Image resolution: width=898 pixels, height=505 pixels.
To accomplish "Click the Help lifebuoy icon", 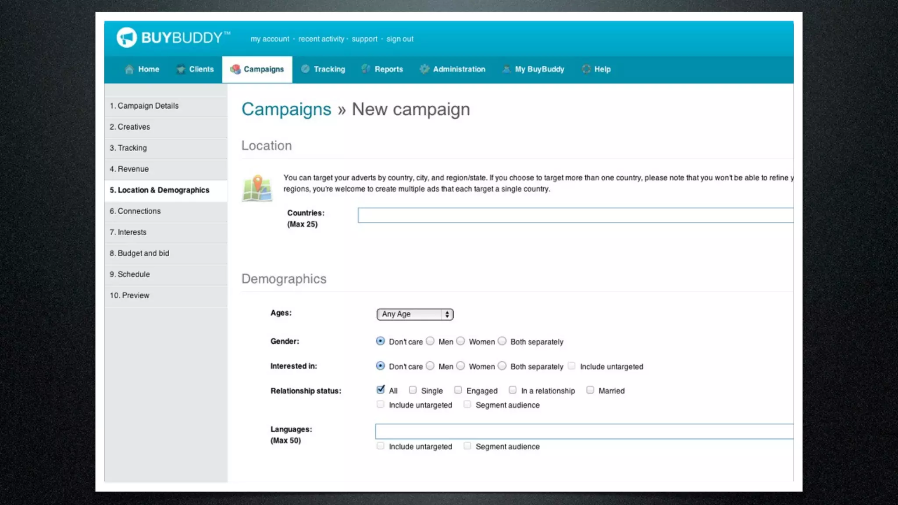I will coord(586,69).
